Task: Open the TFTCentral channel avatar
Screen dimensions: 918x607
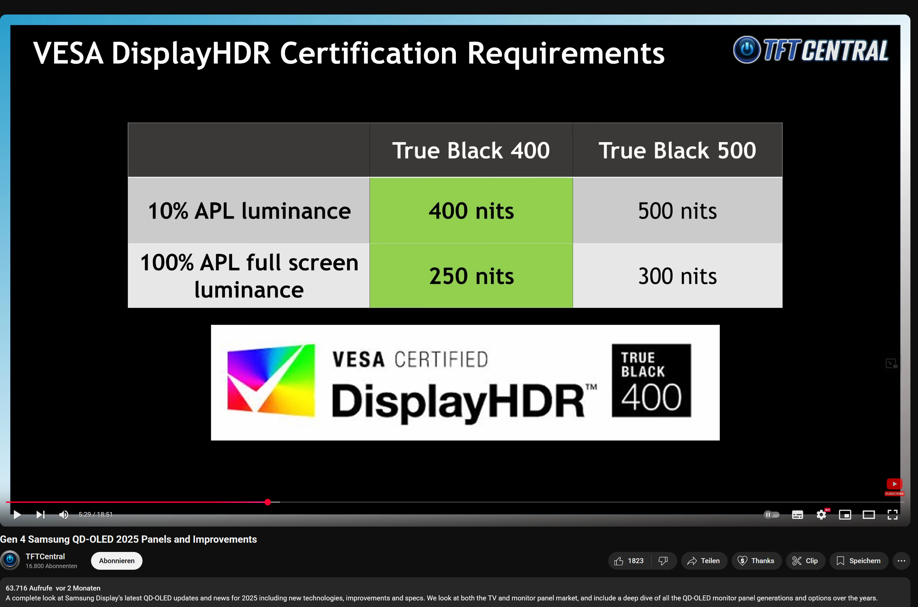Action: (10, 560)
